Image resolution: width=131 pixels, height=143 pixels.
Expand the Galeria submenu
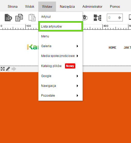pyautogui.click(x=60, y=46)
